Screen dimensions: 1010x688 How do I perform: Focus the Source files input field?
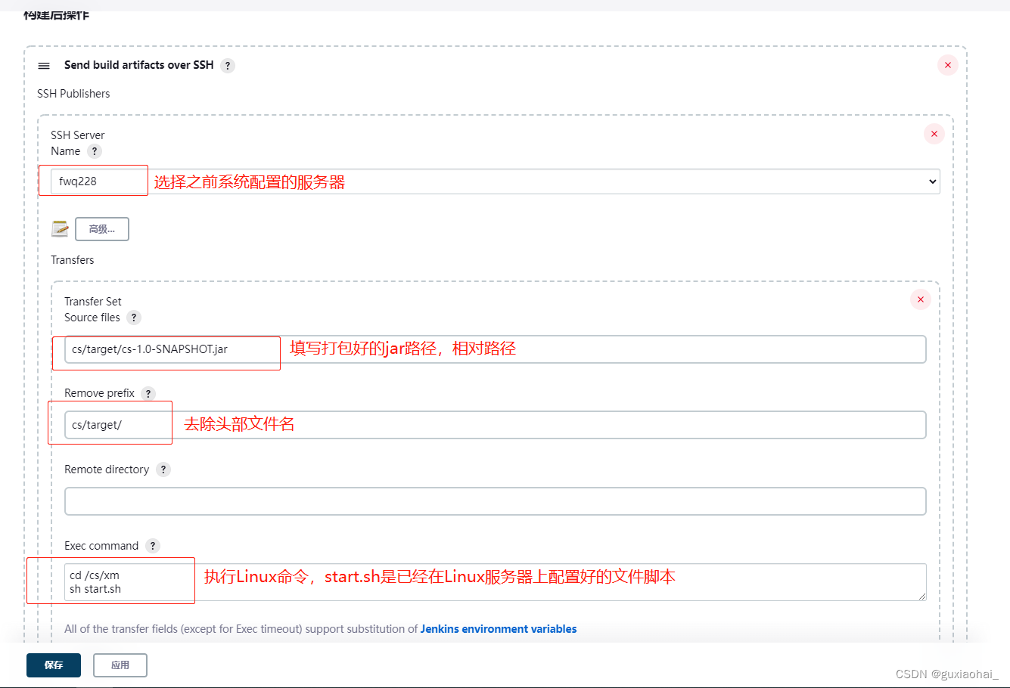496,349
